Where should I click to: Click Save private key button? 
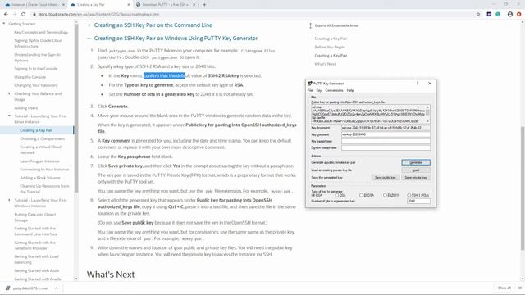416,178
